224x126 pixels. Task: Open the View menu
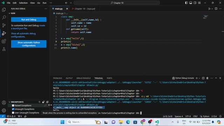tap(33, 3)
